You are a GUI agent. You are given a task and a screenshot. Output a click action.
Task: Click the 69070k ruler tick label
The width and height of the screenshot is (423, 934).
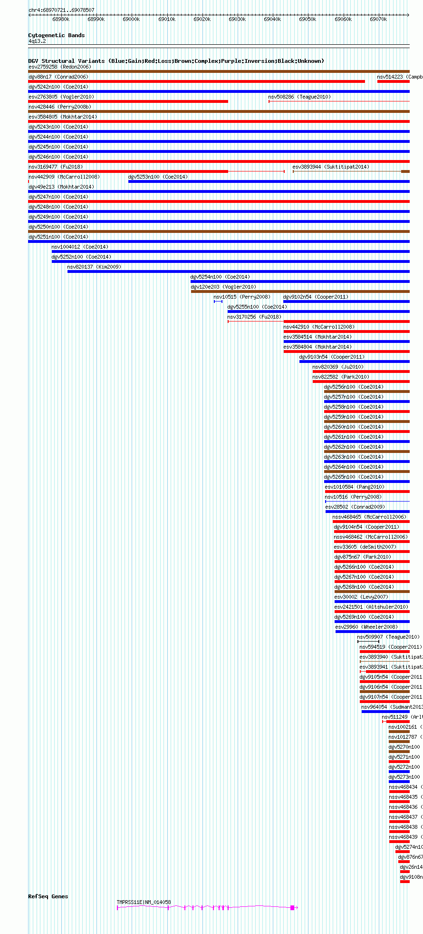[378, 20]
